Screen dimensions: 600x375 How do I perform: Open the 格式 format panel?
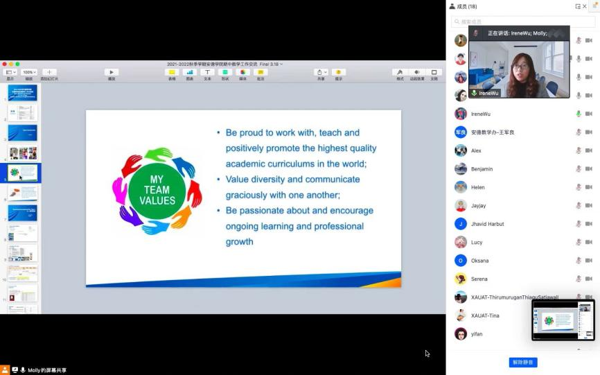(400, 72)
